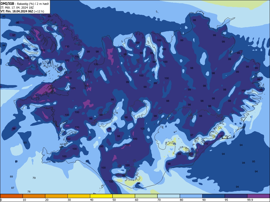
Task: Click the '70' legend tick label
Action: click(159, 200)
